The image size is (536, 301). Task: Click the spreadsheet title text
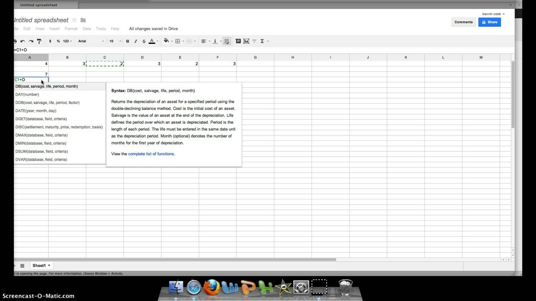41,20
